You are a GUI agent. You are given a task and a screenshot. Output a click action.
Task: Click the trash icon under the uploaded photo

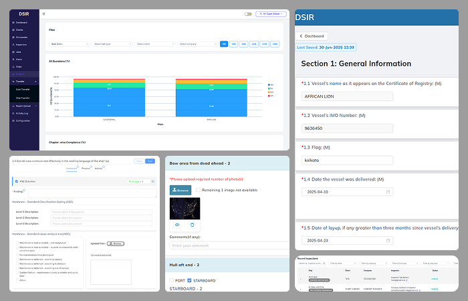tap(193, 225)
